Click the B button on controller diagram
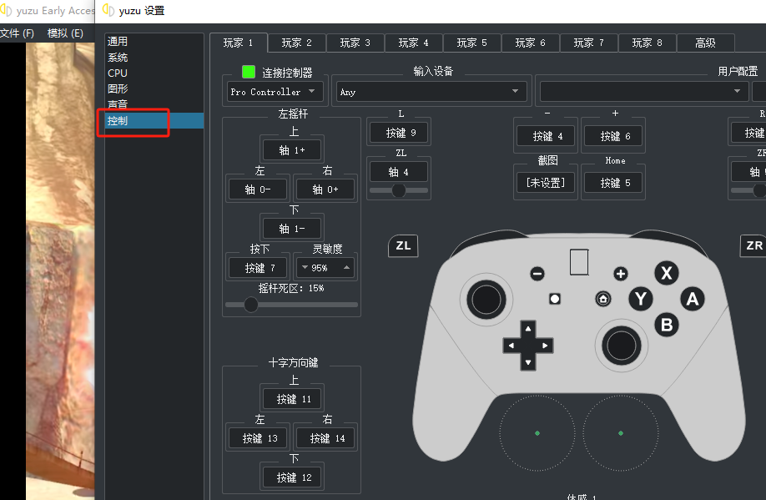766x500 pixels. pos(666,325)
